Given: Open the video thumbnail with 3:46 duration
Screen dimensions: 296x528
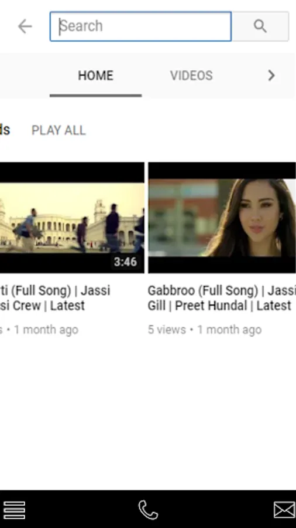Looking at the screenshot, I should point(72,218).
